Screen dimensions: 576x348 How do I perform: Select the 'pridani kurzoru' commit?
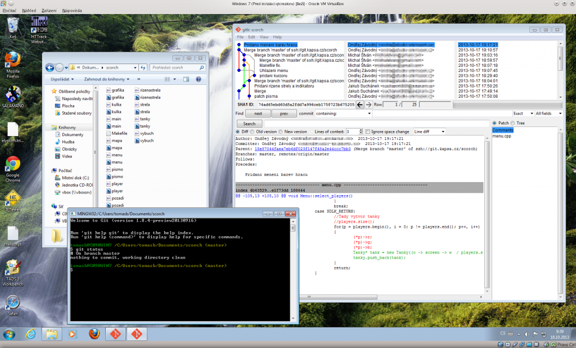(273, 76)
